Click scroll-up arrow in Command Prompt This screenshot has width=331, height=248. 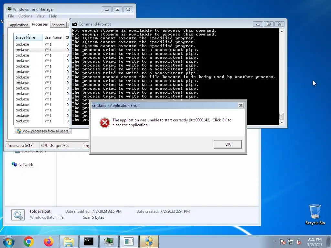click(282, 31)
